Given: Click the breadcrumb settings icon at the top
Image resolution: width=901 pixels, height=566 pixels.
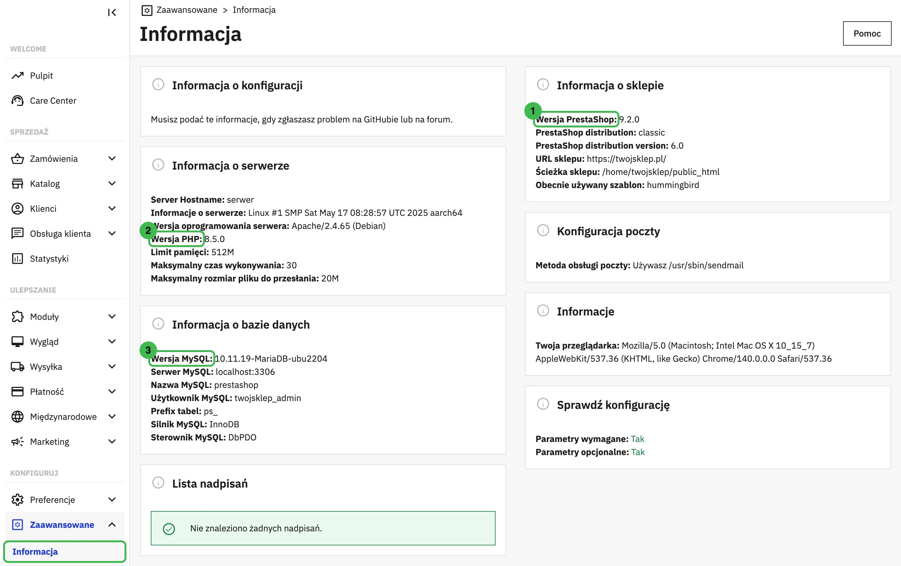Looking at the screenshot, I should click(x=147, y=10).
